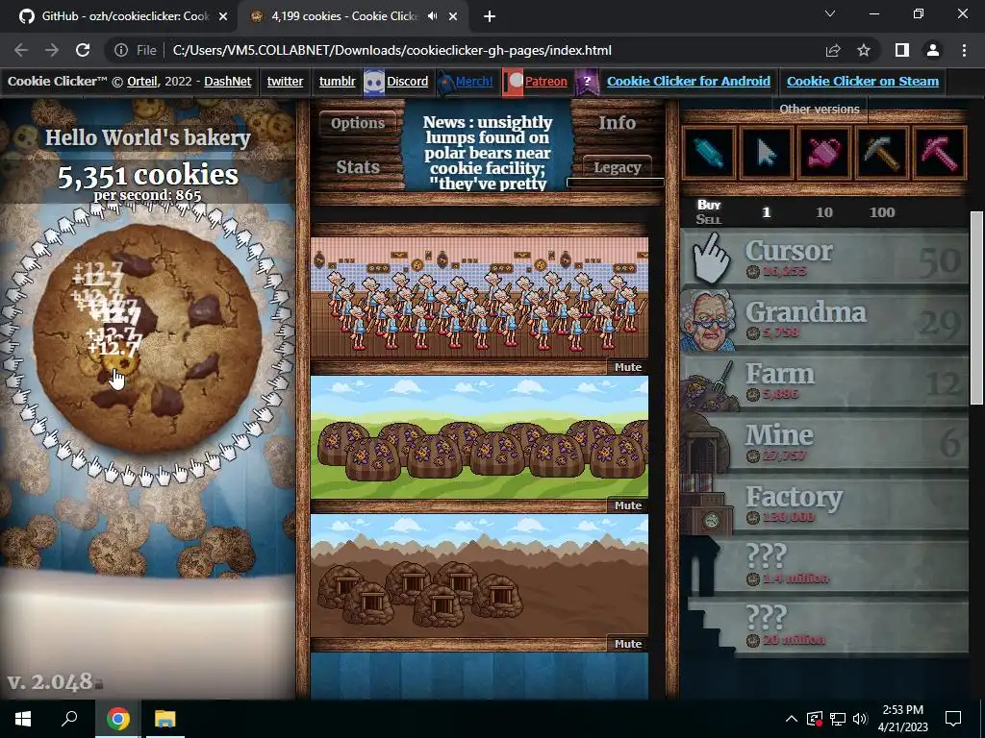This screenshot has width=985, height=738.
Task: Reload the Cookie Clicker page
Action: tap(83, 50)
